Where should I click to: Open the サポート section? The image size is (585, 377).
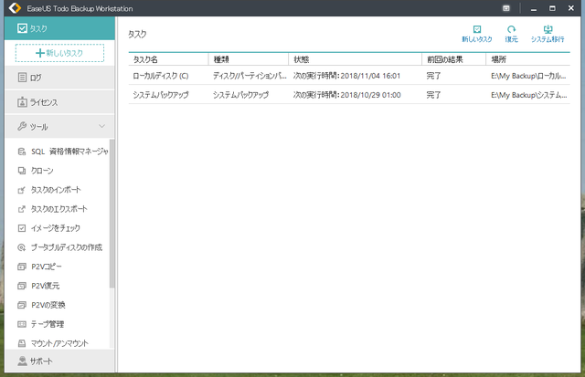(x=59, y=361)
